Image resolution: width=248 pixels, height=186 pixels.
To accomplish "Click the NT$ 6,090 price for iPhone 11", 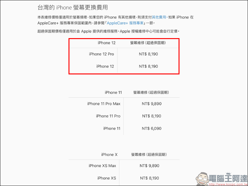I will tap(152, 128).
